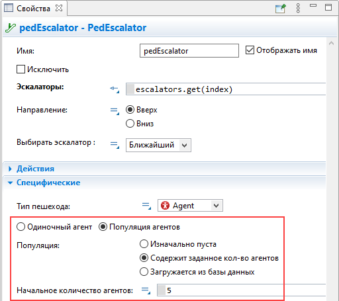Open the Agent pedestrian type dropdown
The height and width of the screenshot is (301, 339).
coord(190,206)
